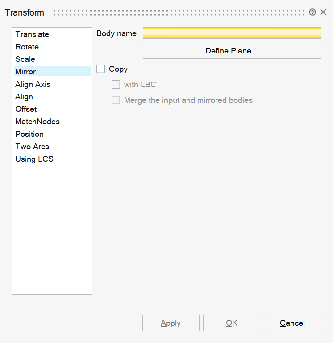Select Translate in the transform list

(x=32, y=34)
